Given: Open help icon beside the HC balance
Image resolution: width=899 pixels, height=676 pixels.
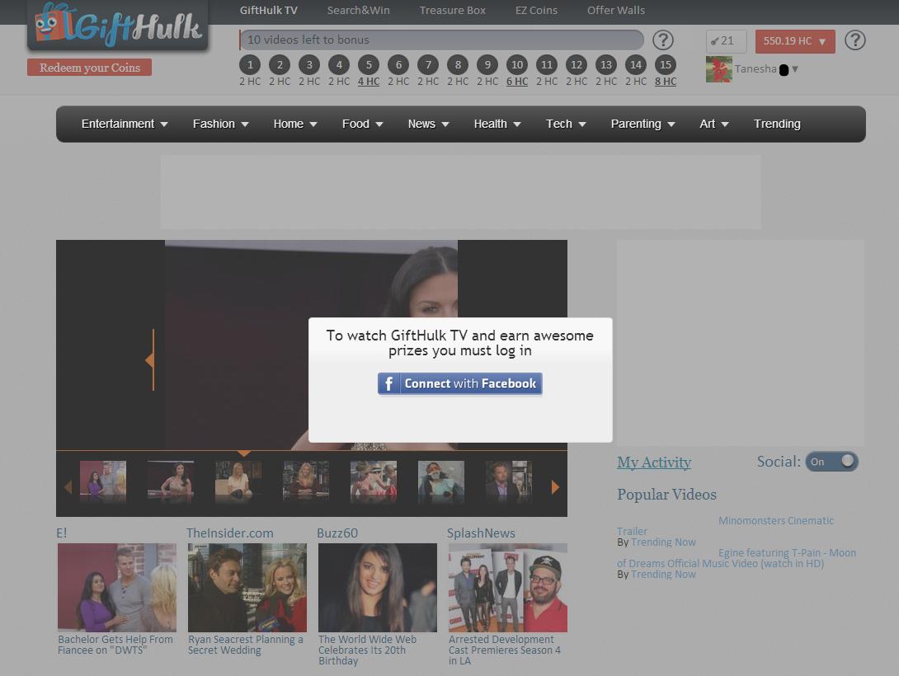Looking at the screenshot, I should [854, 40].
